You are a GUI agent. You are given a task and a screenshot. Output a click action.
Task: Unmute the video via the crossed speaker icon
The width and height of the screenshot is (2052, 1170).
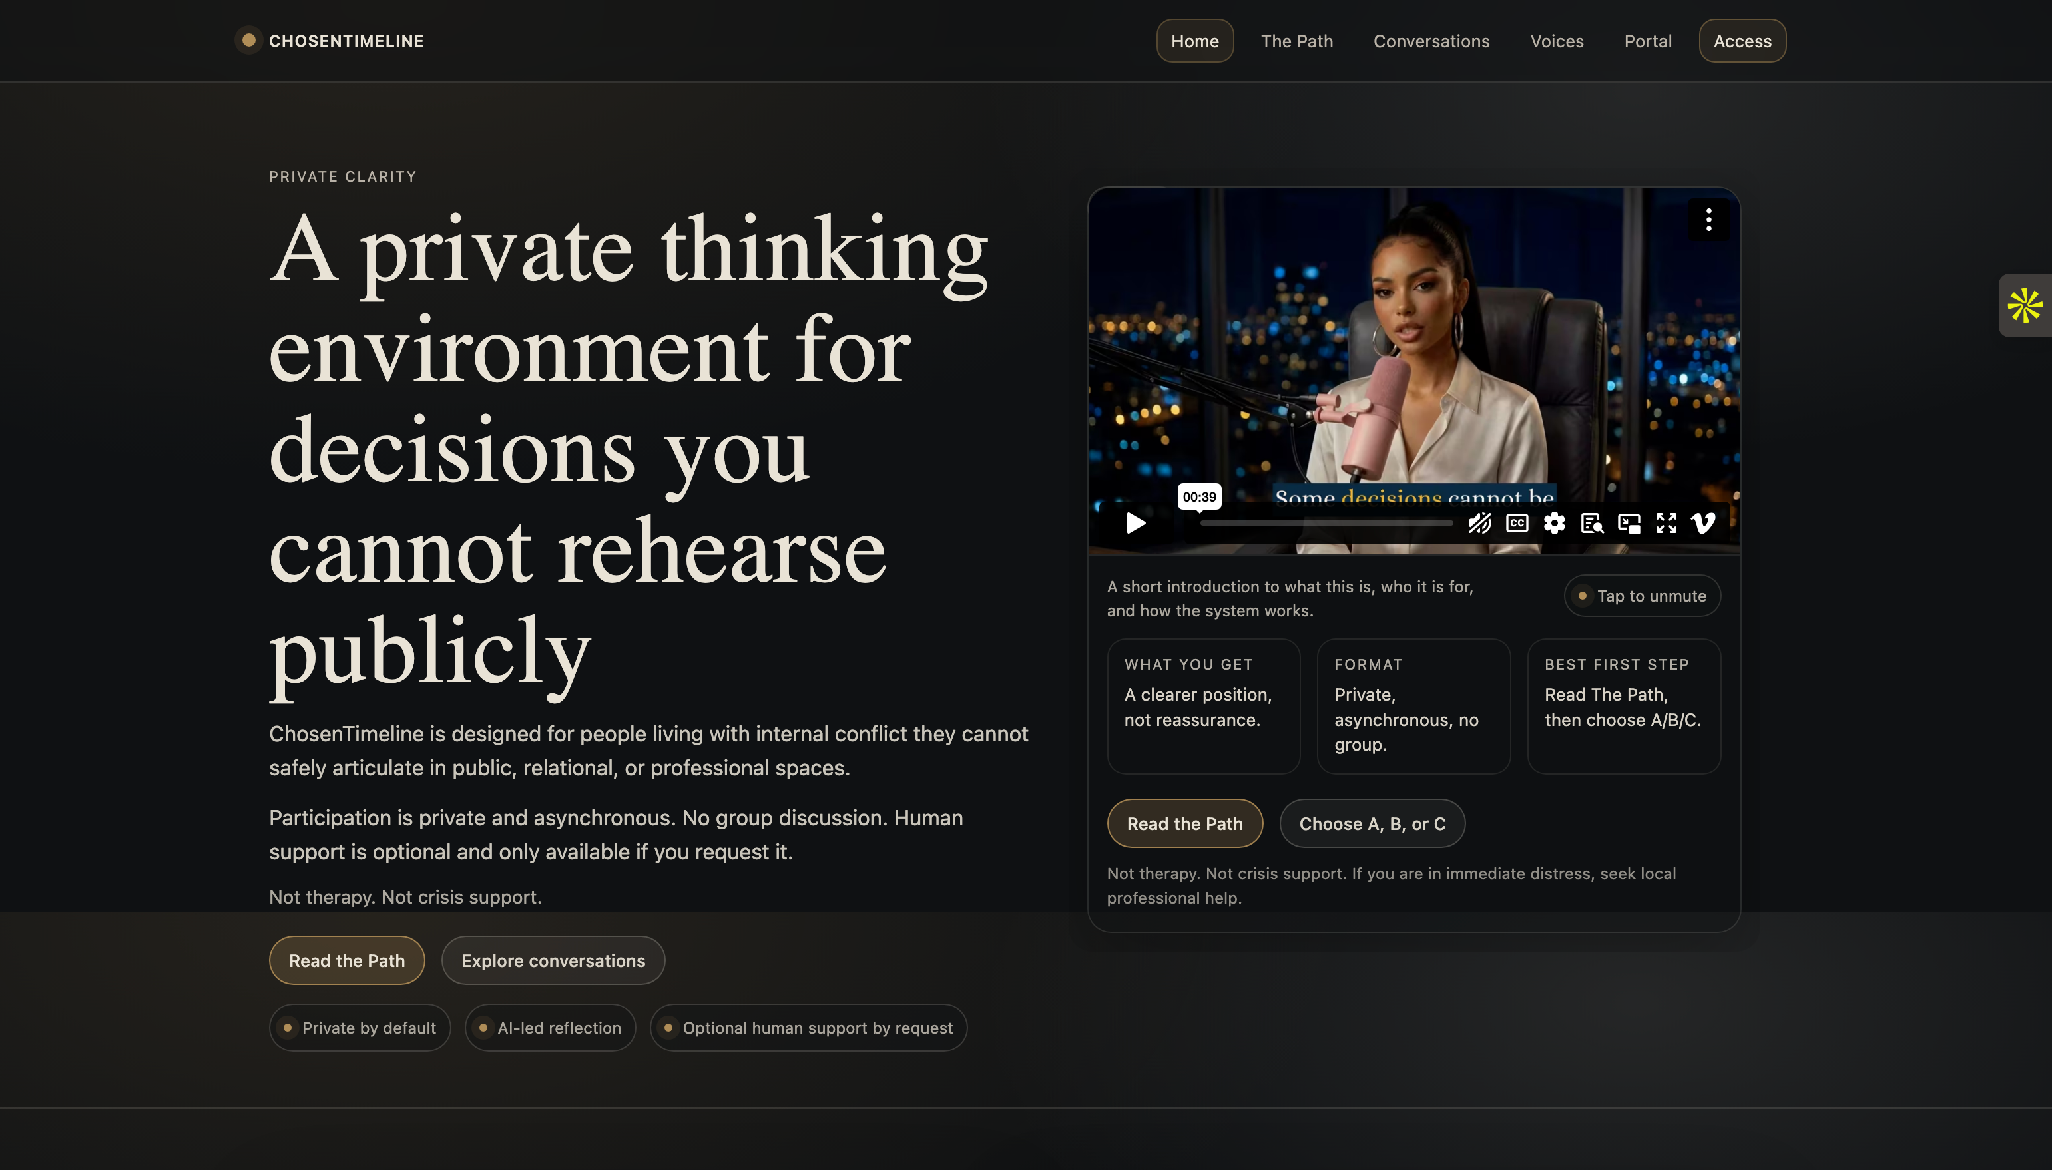coord(1479,523)
